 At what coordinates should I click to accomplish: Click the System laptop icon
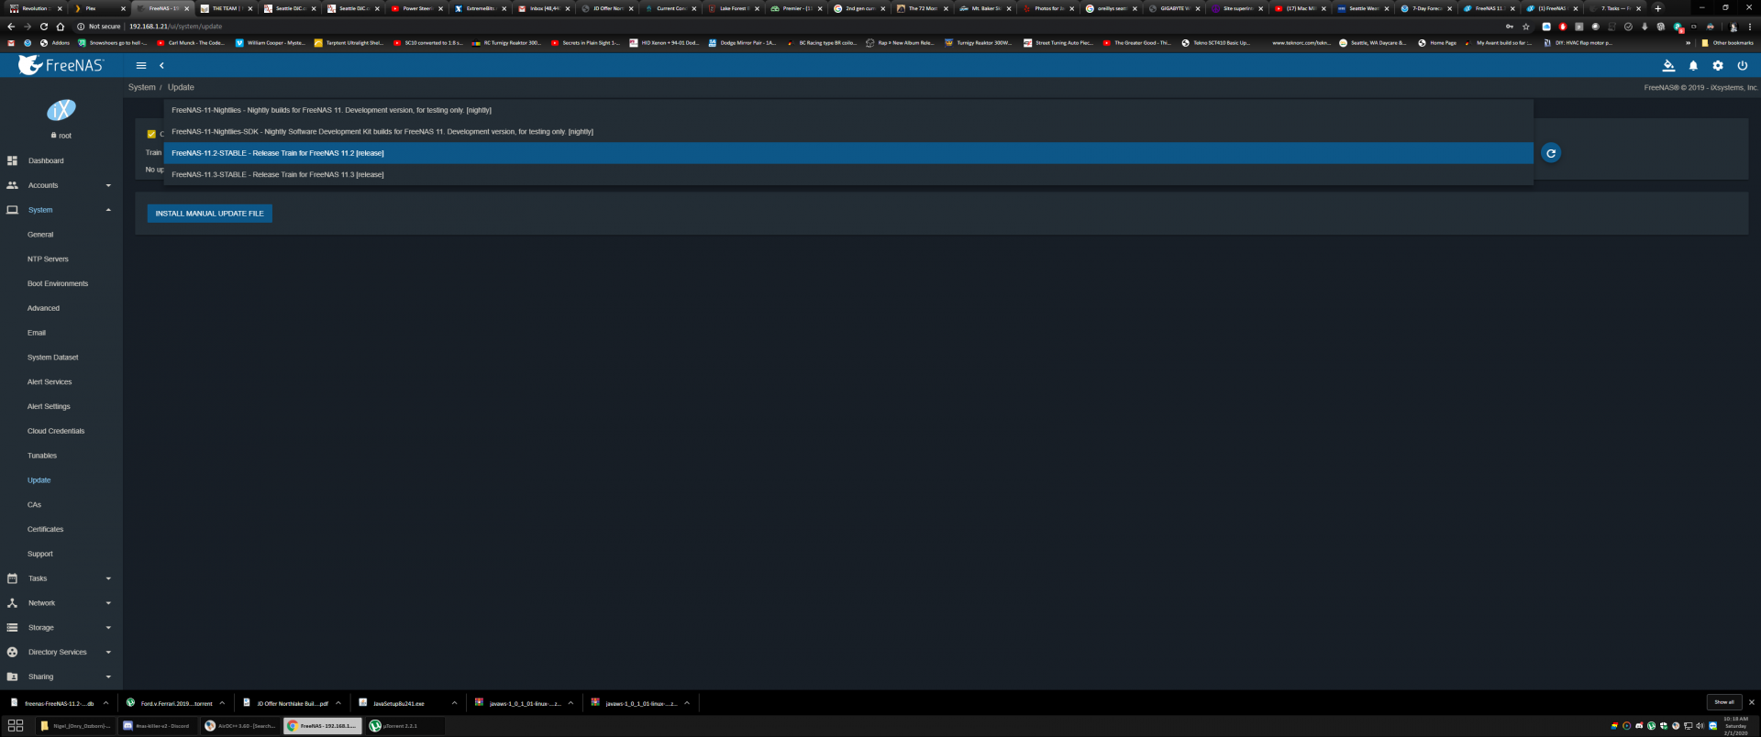12,210
